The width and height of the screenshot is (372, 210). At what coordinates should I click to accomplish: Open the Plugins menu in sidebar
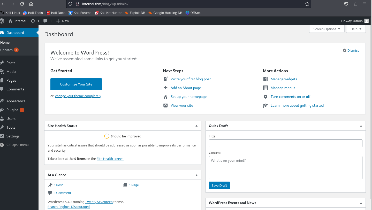12,110
